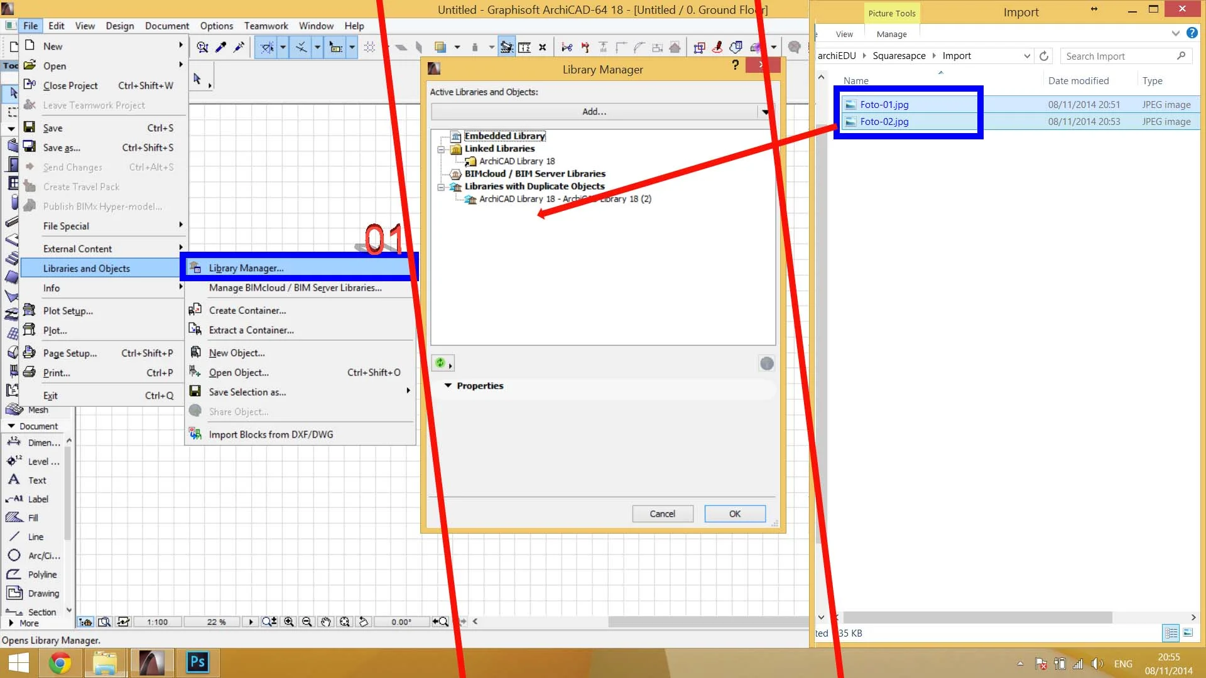
Task: Click Cancel in the Library Manager dialog
Action: (x=662, y=514)
